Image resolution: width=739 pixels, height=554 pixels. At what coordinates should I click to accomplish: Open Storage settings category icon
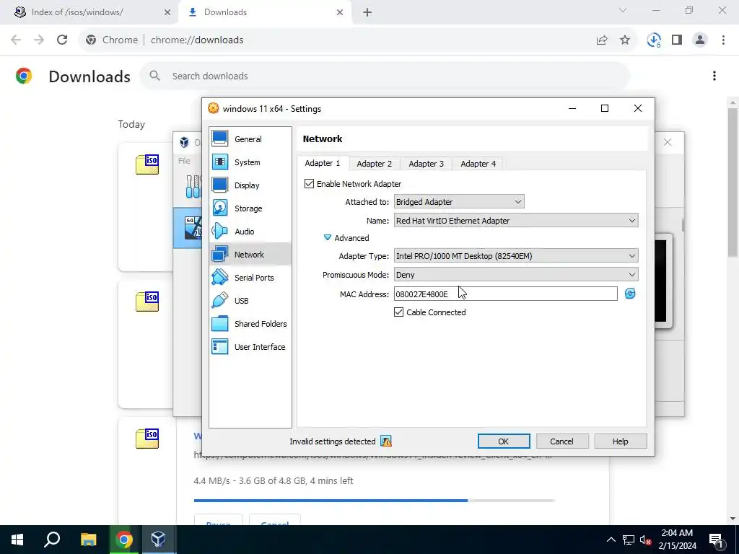[219, 208]
